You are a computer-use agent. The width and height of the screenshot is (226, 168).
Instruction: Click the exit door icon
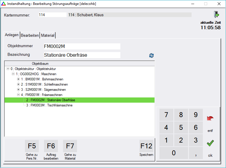coord(216,14)
